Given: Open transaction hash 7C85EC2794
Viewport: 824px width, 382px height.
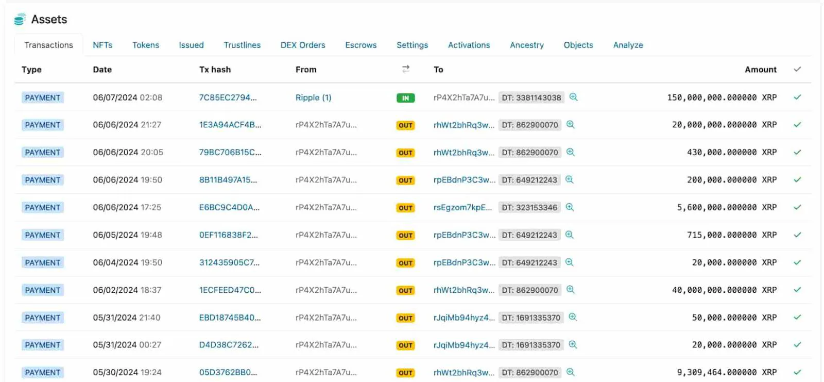Looking at the screenshot, I should tap(228, 97).
